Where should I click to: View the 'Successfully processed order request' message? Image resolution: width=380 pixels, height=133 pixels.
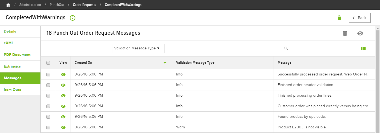click(x=63, y=74)
